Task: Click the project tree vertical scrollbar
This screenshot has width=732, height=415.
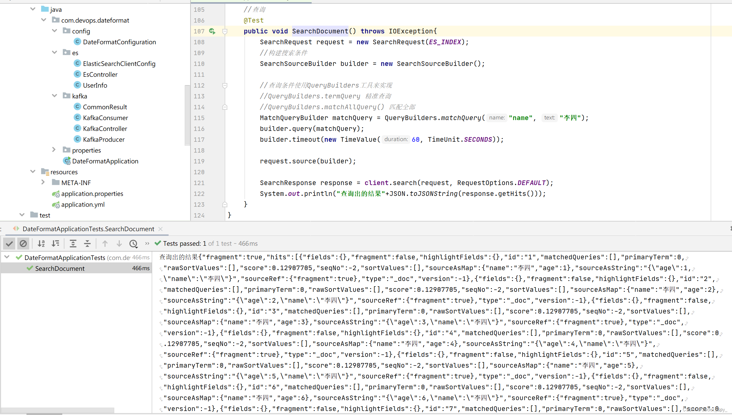Action: pyautogui.click(x=187, y=115)
